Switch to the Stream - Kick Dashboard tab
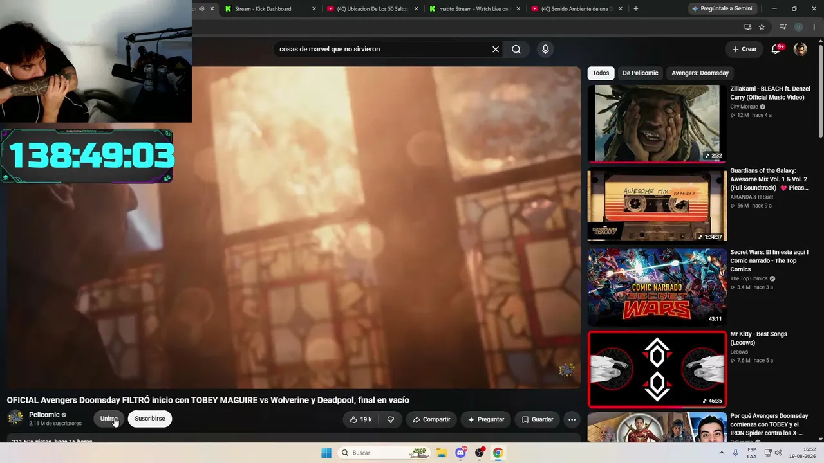 270,9
